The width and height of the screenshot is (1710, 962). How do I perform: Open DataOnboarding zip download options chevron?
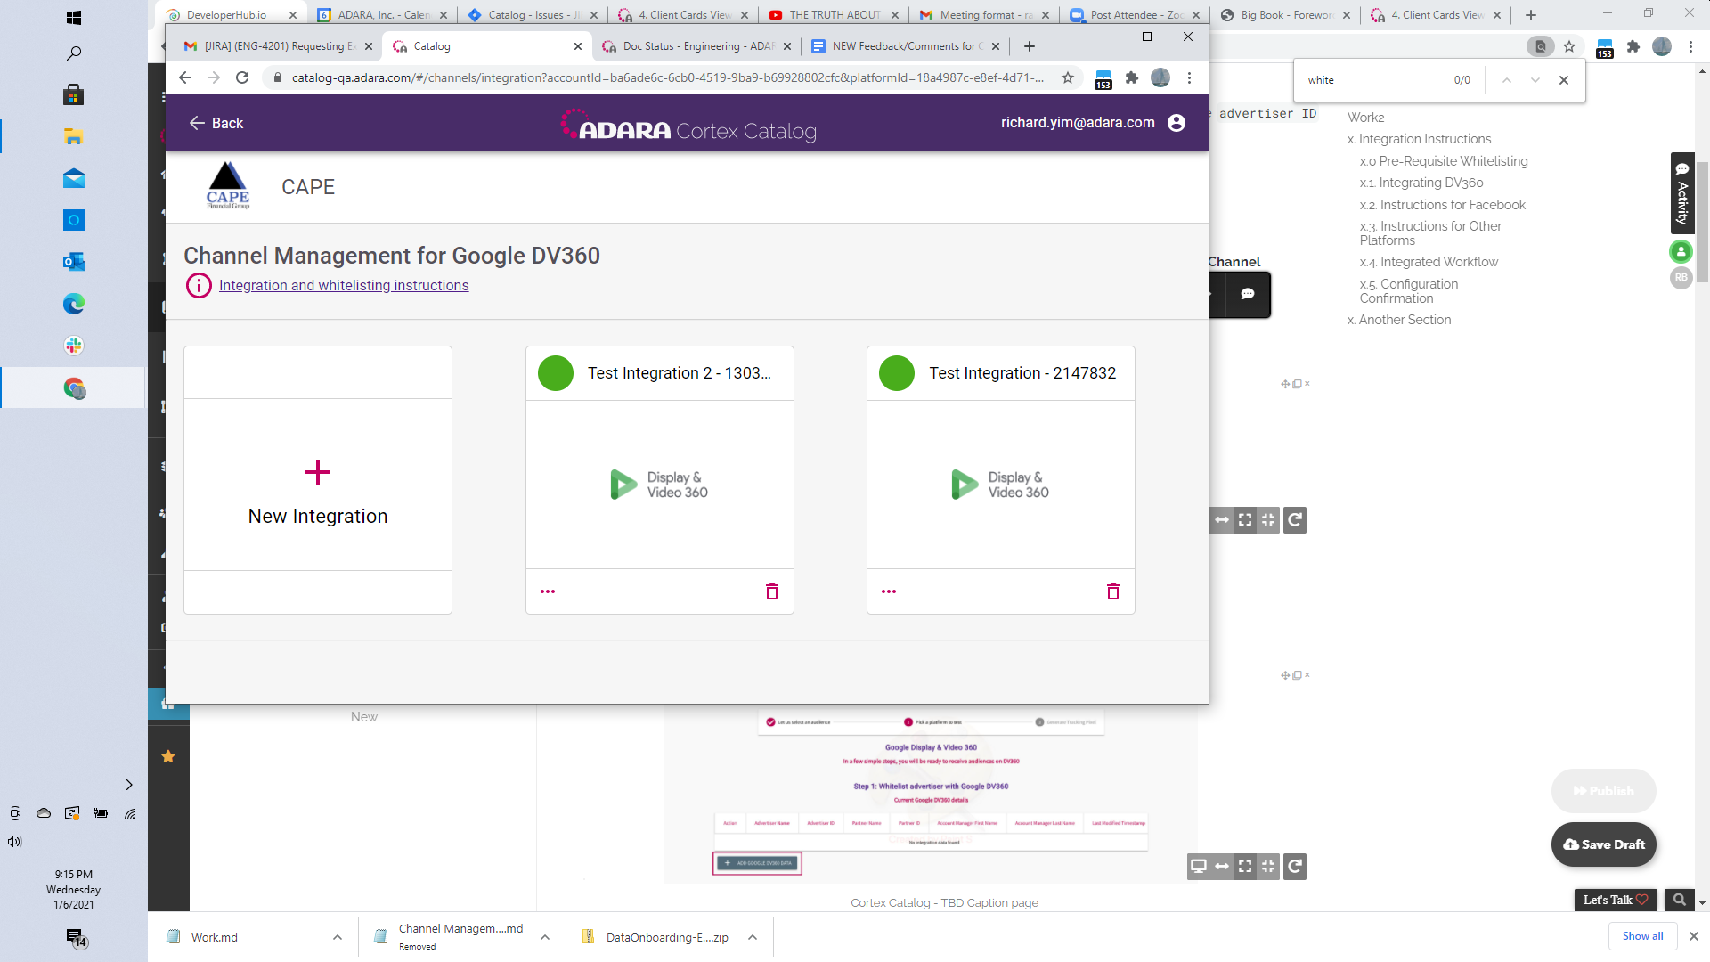click(753, 937)
